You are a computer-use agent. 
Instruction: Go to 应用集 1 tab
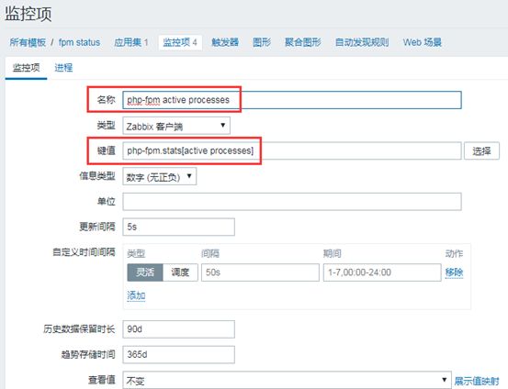pyautogui.click(x=130, y=42)
